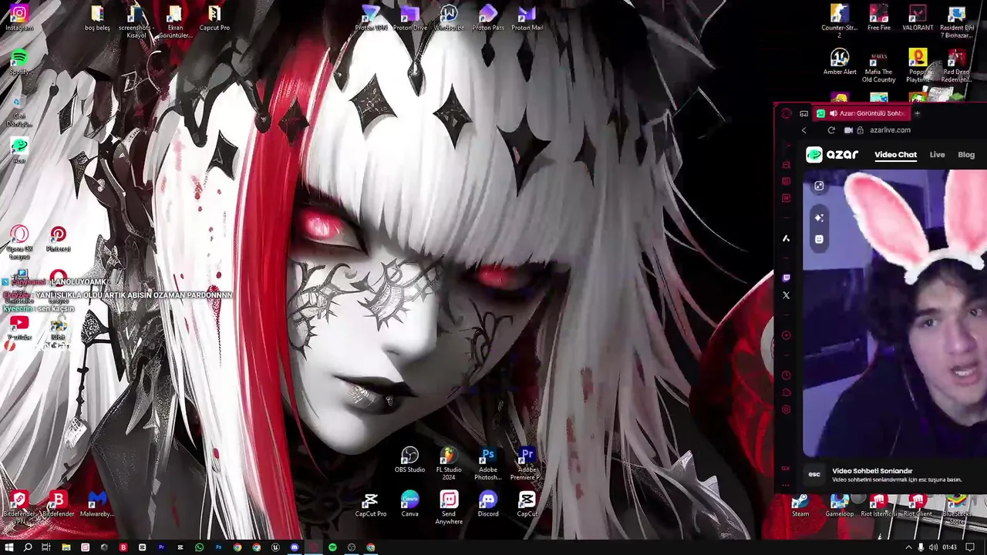Open the Windows Start menu

click(x=8, y=547)
